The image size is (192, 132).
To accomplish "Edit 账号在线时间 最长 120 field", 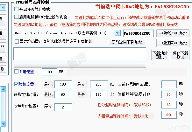I will pyautogui.click(x=99, y=94).
